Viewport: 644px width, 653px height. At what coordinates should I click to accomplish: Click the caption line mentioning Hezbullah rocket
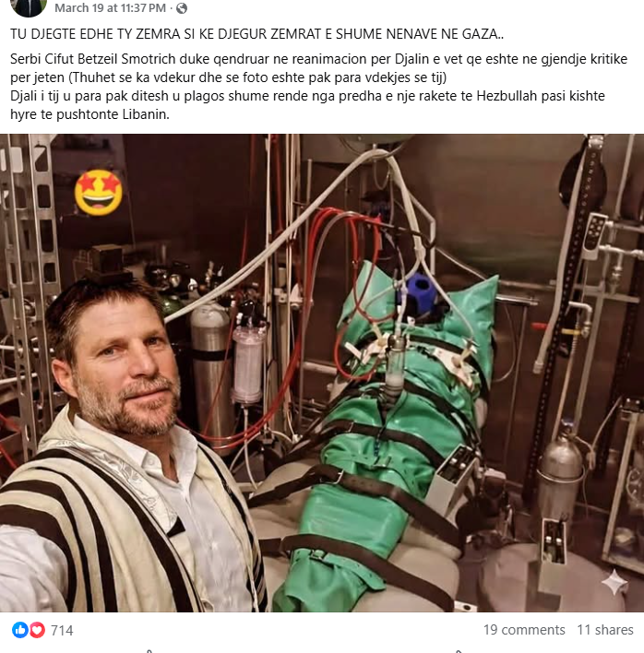tap(307, 96)
